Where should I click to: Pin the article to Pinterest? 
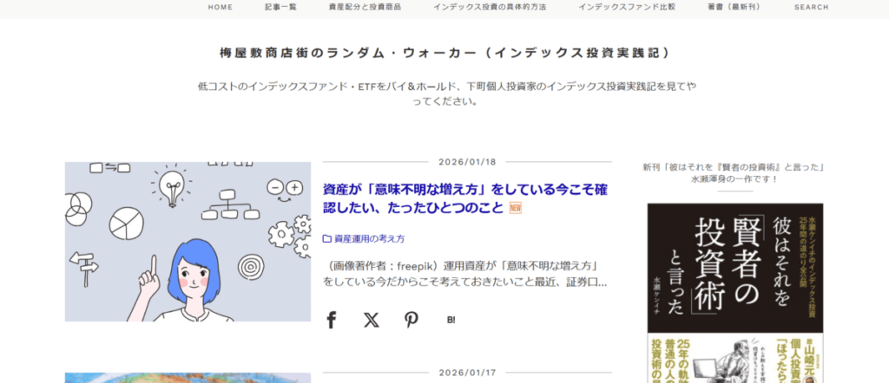(x=411, y=320)
